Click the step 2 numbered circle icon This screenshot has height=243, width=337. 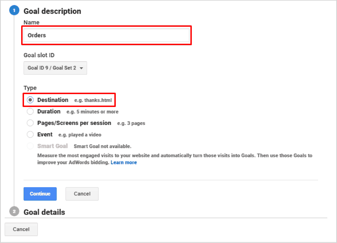(14, 212)
